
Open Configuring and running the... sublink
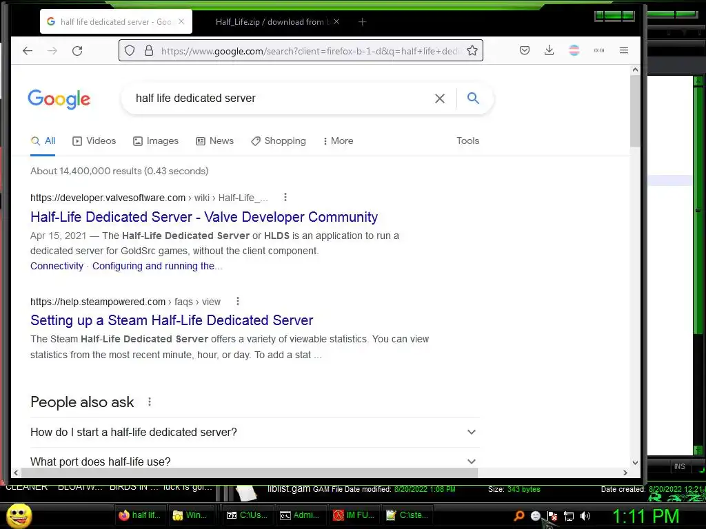[x=157, y=266]
